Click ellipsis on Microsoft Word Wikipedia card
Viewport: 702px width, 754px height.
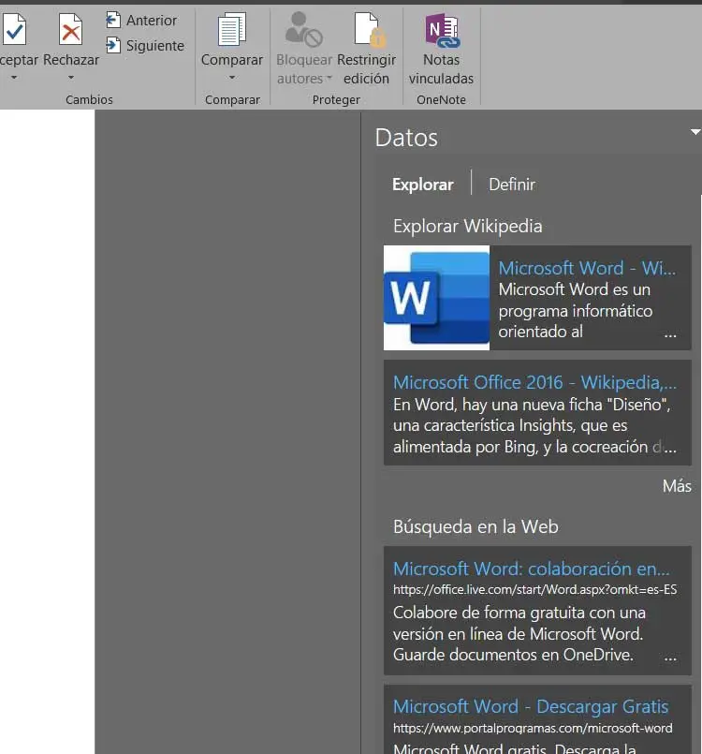[x=670, y=335]
